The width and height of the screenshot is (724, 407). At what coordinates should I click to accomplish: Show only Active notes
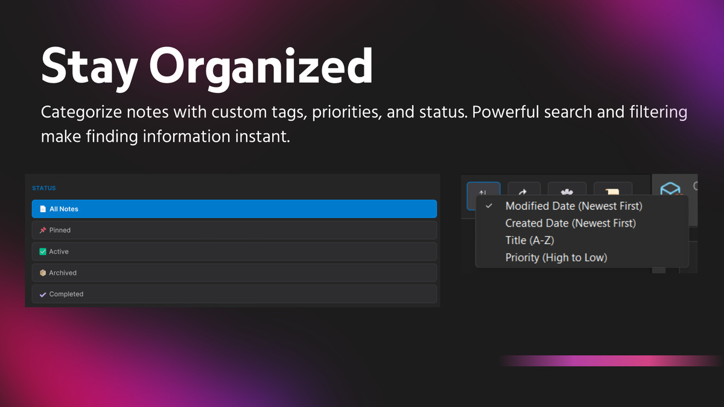click(x=234, y=251)
